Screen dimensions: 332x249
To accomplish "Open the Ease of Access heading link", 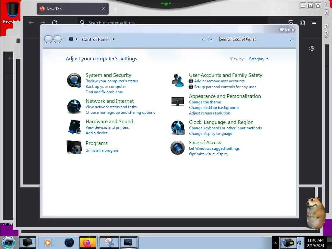I will point(205,143).
